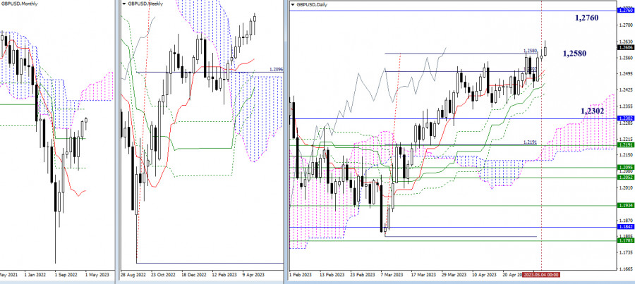Click the 1.2010 tick on Daily price scale
This screenshot has height=284, width=635.
(625, 187)
